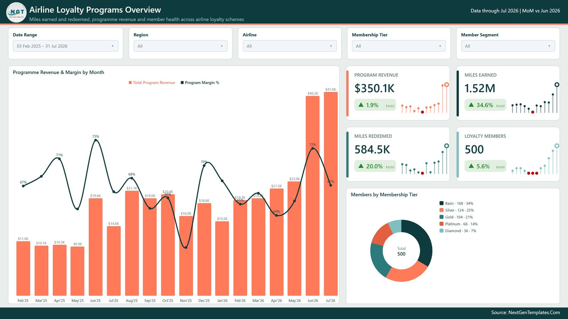Image resolution: width=568 pixels, height=319 pixels.
Task: Click the Airline Loyalty Programs Overview title
Action: tap(95, 10)
